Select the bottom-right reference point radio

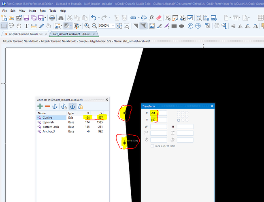tap(187, 120)
